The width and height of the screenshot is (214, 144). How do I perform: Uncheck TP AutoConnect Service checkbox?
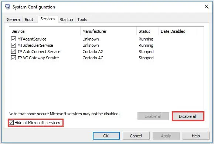(x=13, y=52)
